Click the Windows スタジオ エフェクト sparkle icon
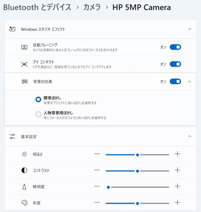Image resolution: width=201 pixels, height=212 pixels. 12,29
